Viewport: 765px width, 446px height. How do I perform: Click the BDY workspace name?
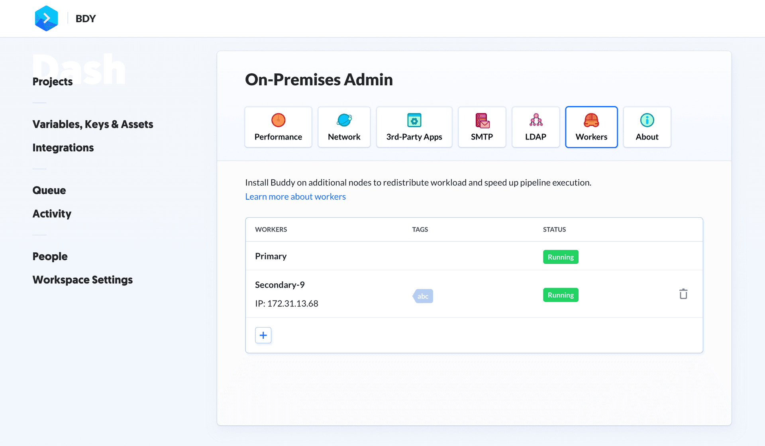(86, 19)
